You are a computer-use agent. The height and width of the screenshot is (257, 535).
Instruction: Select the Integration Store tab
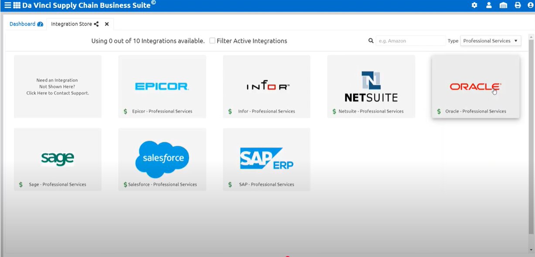(72, 24)
